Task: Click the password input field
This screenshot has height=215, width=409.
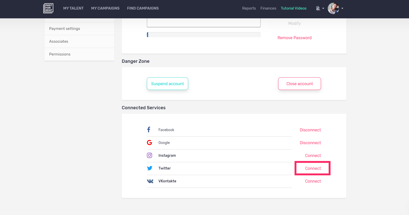Action: pyautogui.click(x=204, y=23)
